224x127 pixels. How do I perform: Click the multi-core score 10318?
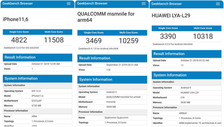click(203, 36)
